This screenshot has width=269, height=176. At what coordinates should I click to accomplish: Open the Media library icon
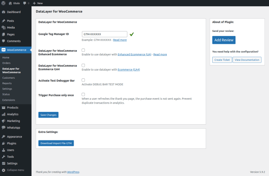click(3, 27)
